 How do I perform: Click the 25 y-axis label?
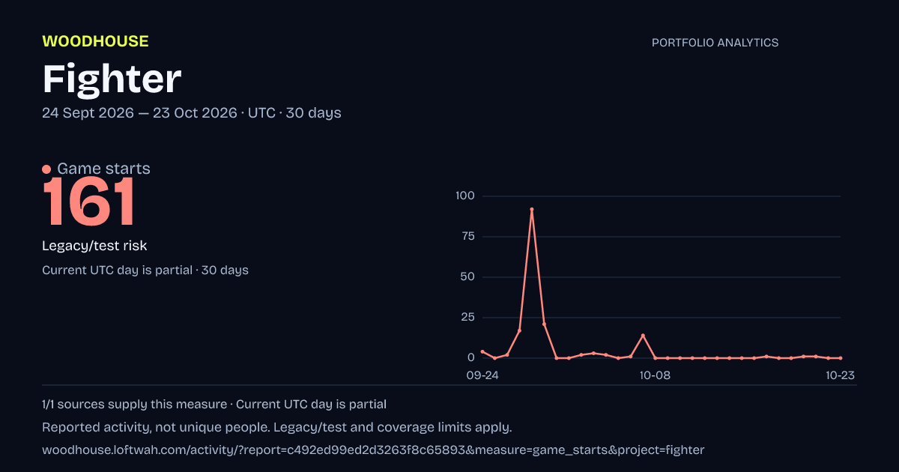coord(468,318)
